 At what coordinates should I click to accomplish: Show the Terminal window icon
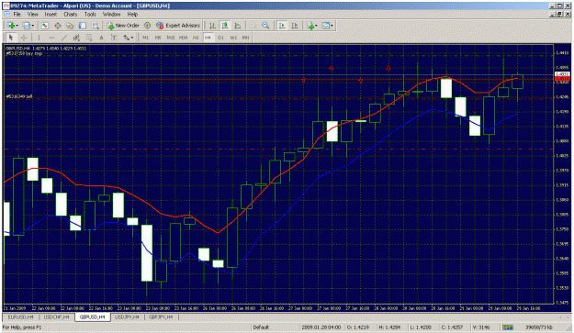click(x=83, y=26)
